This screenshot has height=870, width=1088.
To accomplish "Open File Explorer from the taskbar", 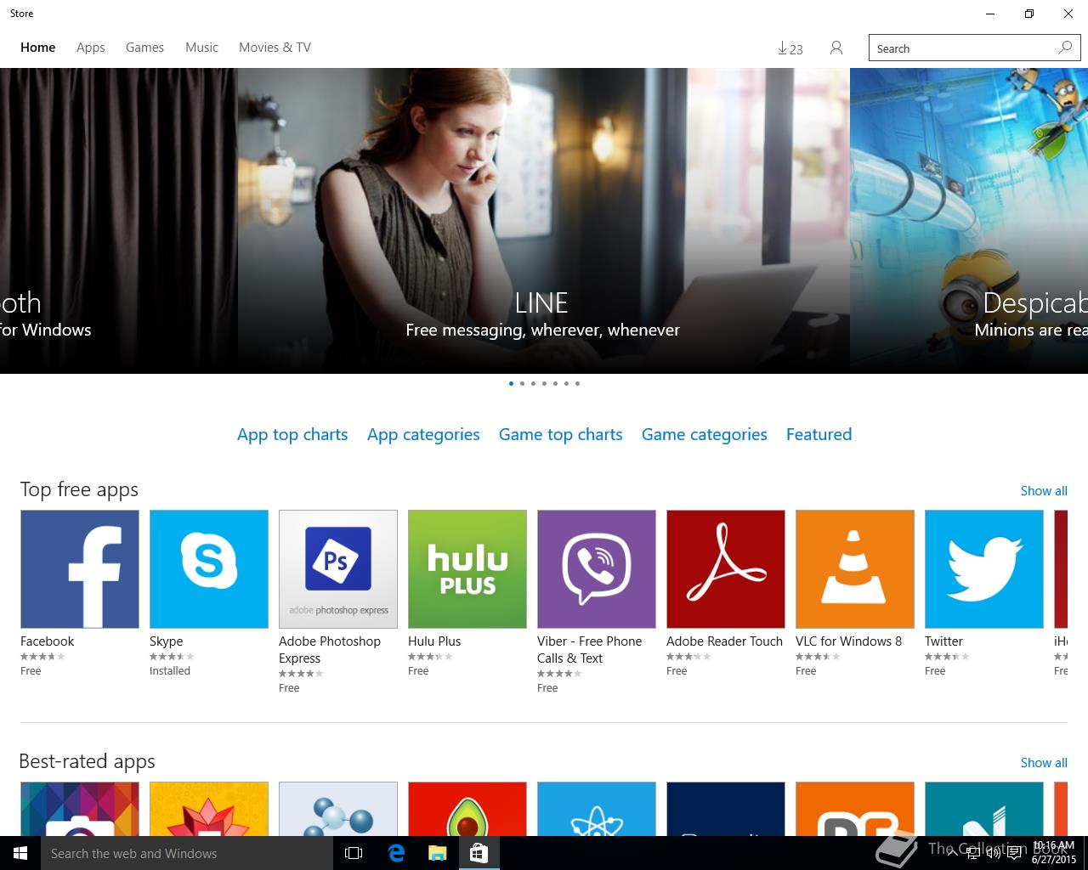I will tap(437, 853).
